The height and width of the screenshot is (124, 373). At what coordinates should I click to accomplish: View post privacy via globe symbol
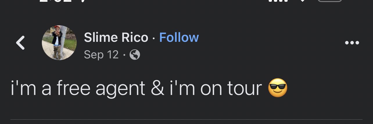click(135, 55)
